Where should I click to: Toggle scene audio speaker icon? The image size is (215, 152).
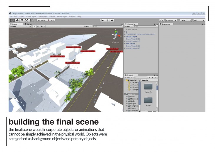(38, 26)
